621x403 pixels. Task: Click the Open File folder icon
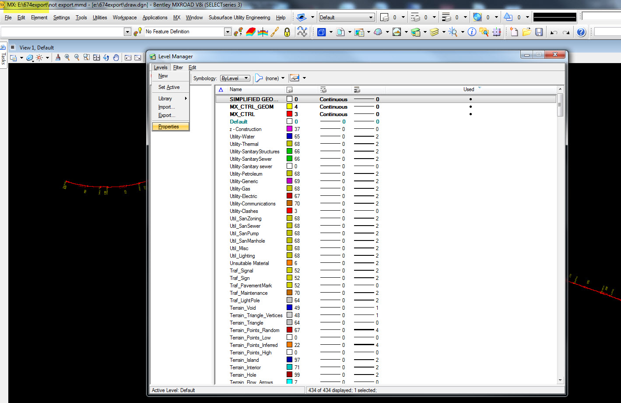[526, 32]
